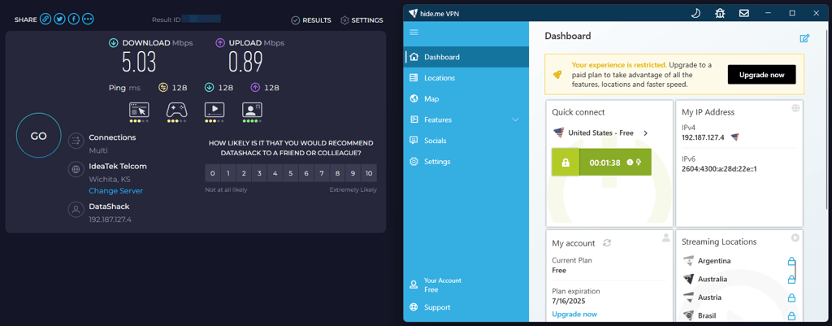Start a new test with GO
Screen dimensions: 832x326
tap(38, 136)
